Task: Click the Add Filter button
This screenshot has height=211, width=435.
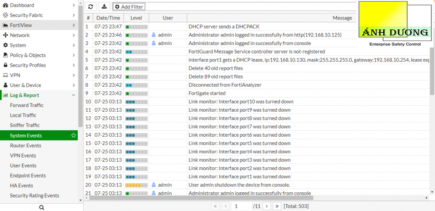Action: click(129, 7)
